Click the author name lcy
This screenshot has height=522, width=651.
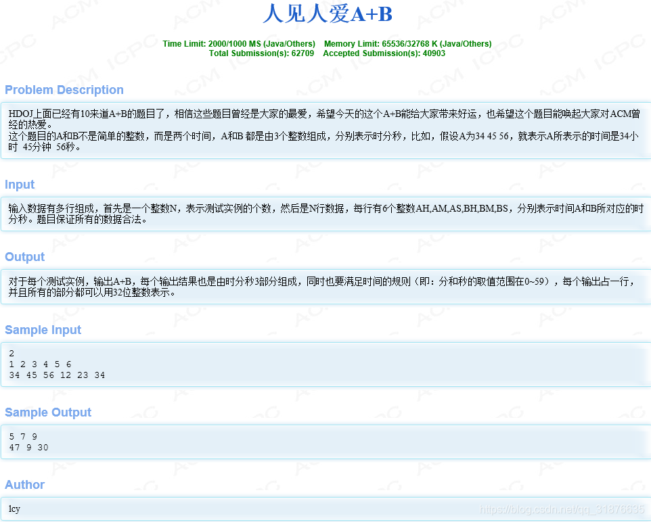14,508
